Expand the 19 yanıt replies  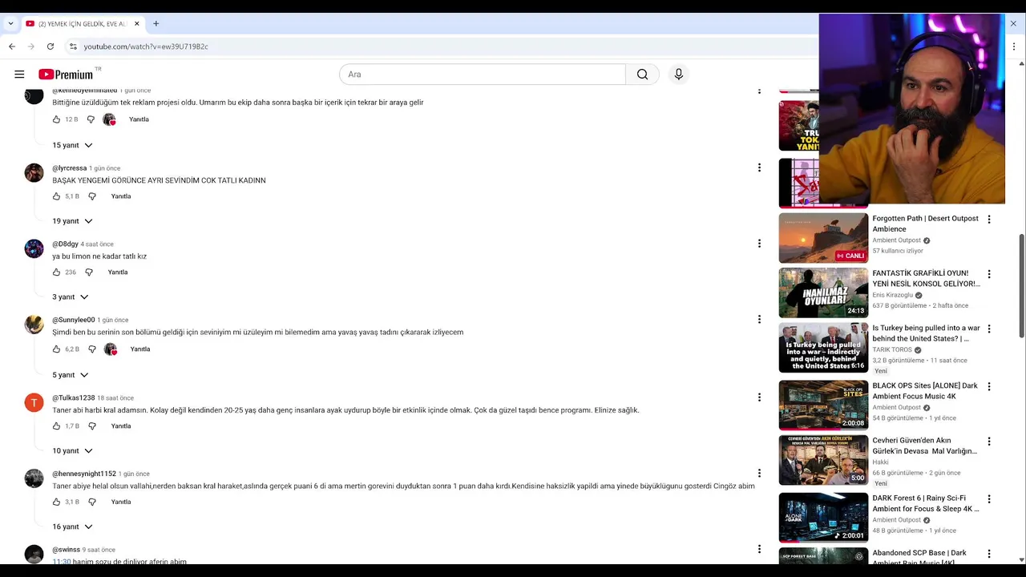(x=72, y=221)
